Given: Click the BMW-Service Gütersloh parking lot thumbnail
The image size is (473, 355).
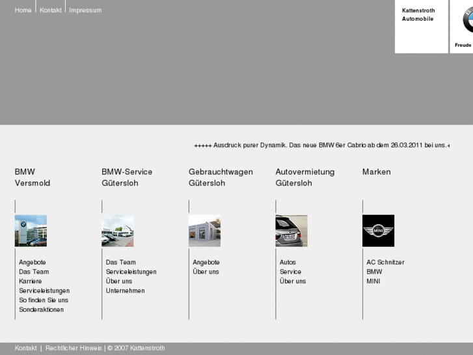Looking at the screenshot, I should coord(118,231).
